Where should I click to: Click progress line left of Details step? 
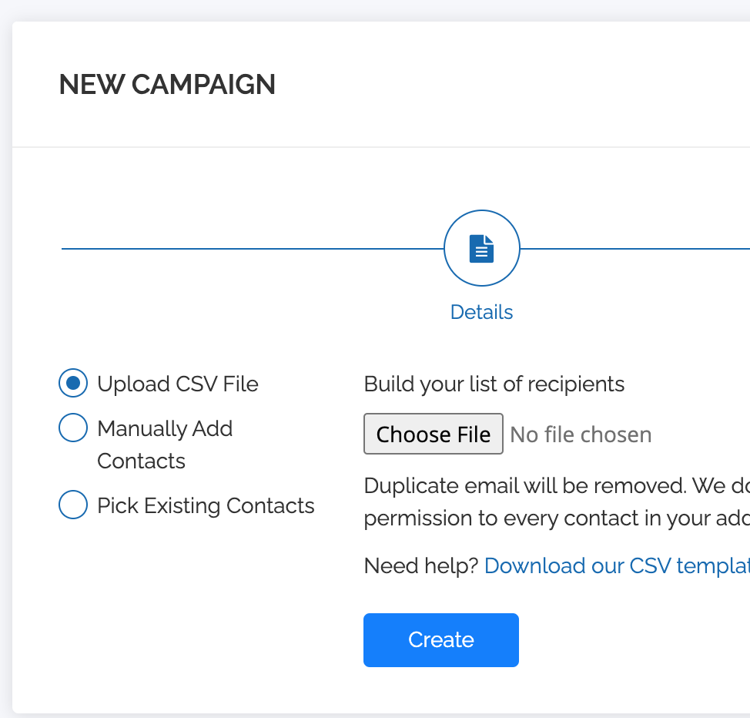click(x=253, y=249)
